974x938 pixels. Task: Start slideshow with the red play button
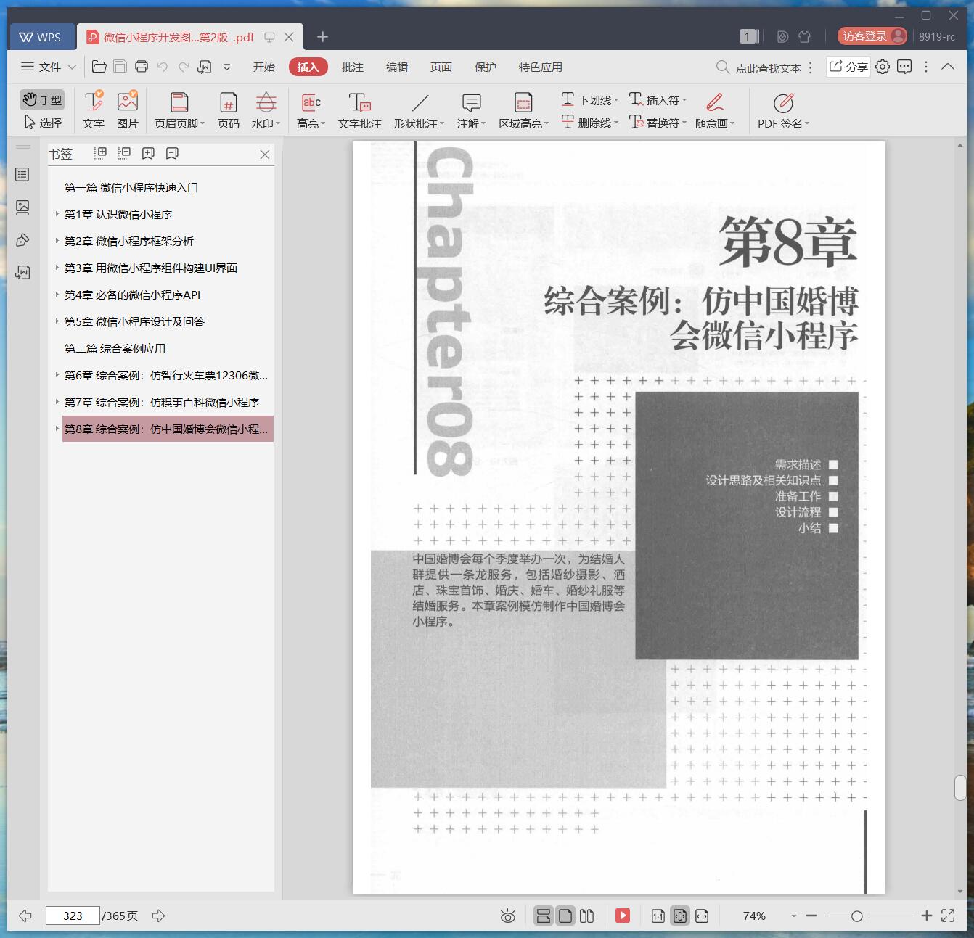623,916
